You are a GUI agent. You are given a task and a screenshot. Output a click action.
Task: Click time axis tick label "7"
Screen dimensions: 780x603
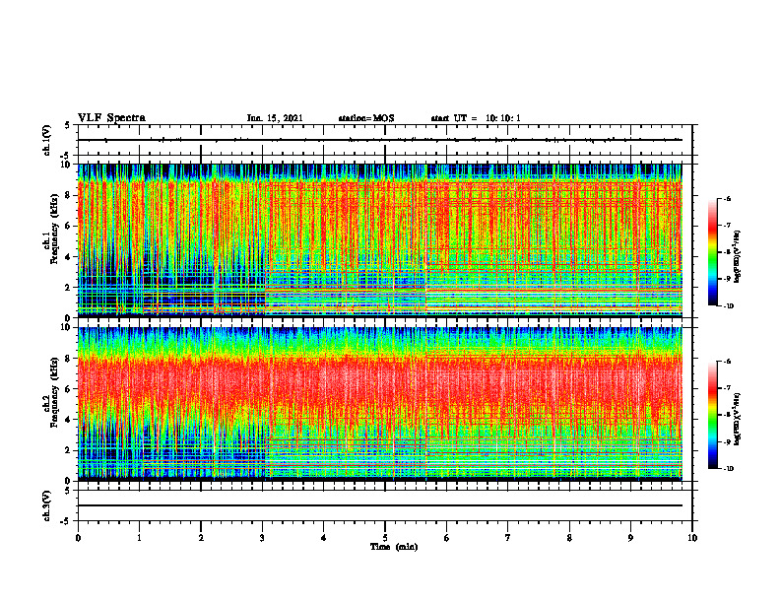[508, 538]
